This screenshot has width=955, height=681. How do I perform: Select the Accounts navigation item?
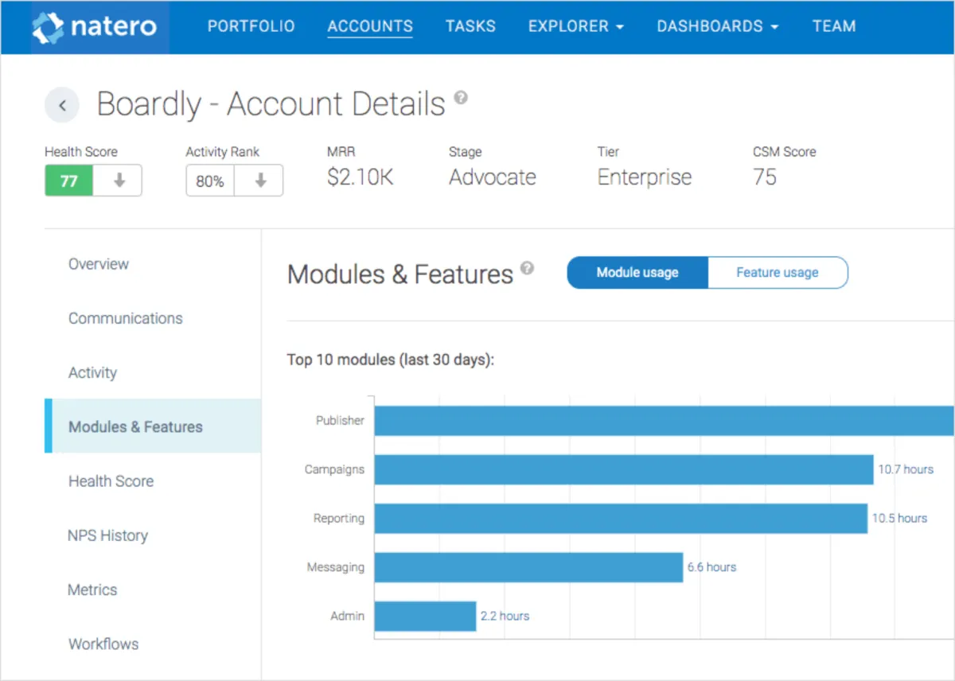[x=370, y=26]
